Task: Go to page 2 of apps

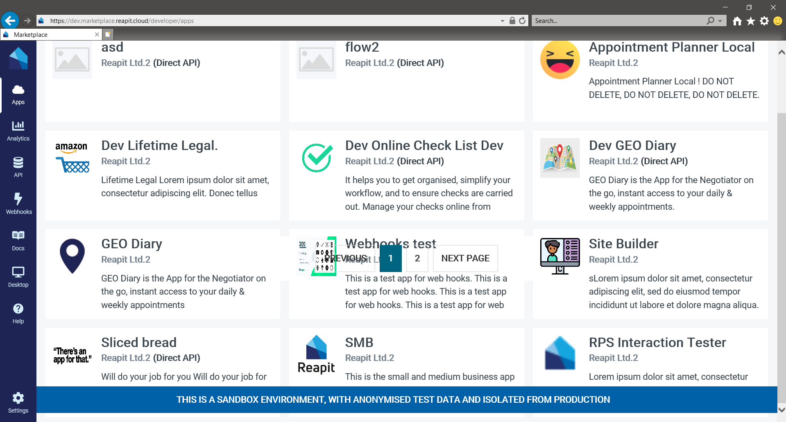Action: tap(417, 259)
